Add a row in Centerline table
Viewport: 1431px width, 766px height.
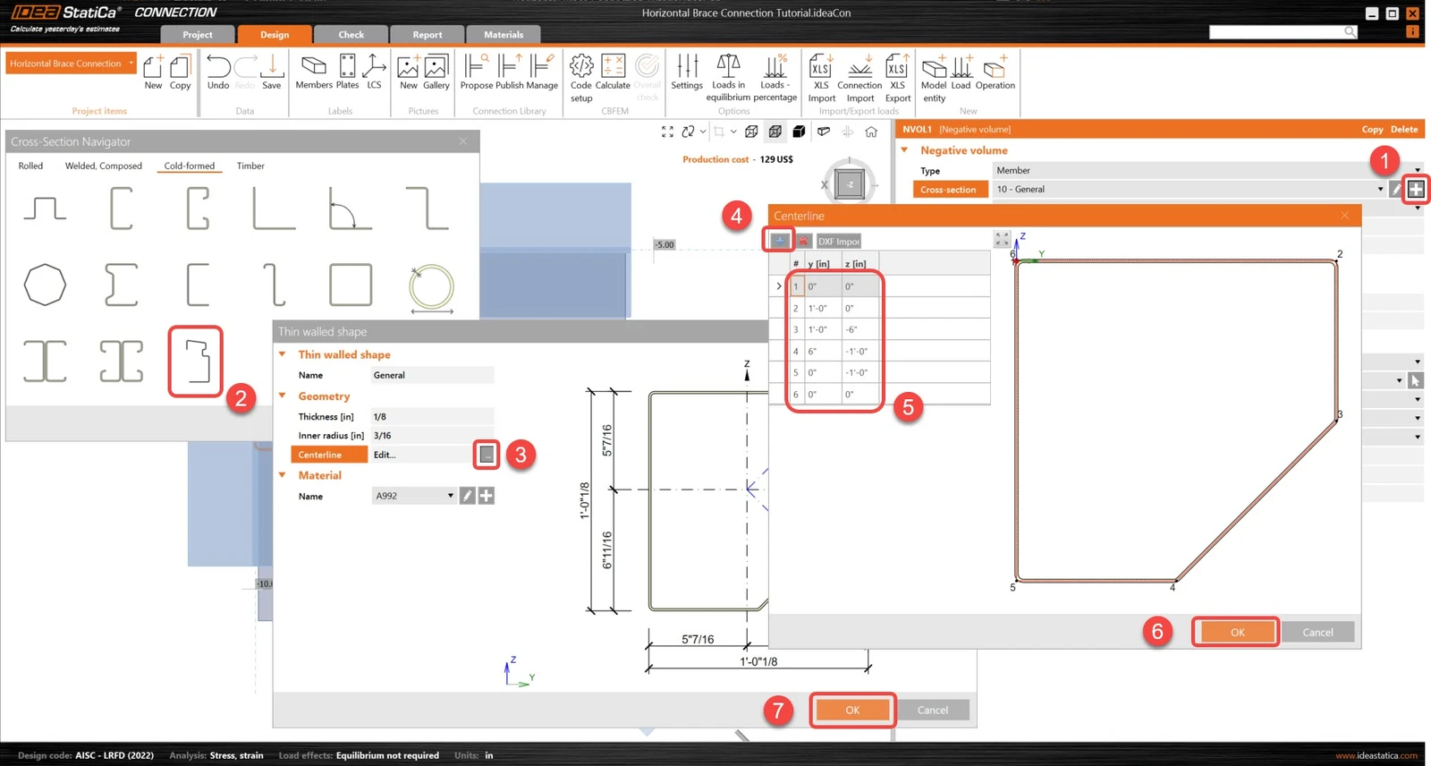click(x=780, y=241)
